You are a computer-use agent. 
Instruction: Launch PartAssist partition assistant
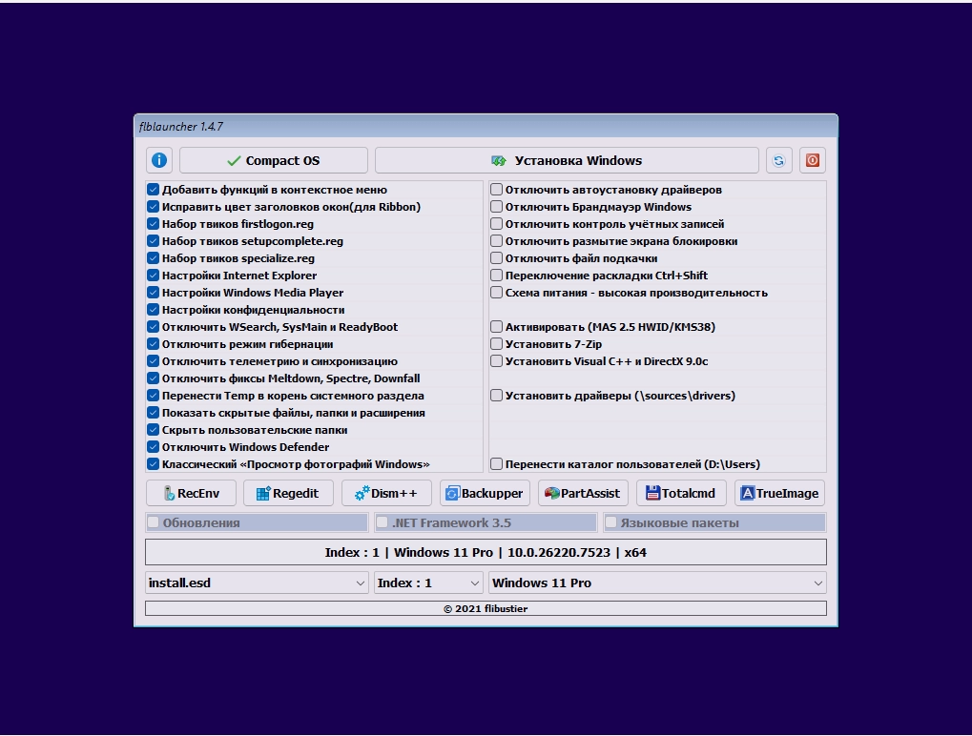(x=582, y=493)
